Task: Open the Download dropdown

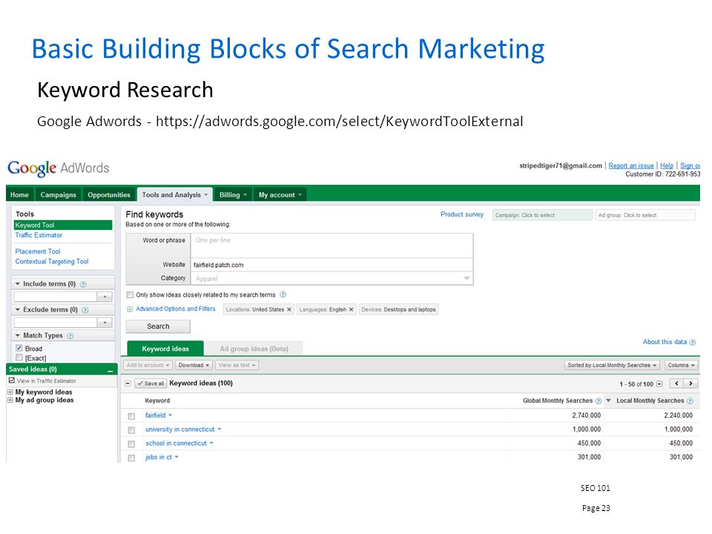Action: (194, 366)
